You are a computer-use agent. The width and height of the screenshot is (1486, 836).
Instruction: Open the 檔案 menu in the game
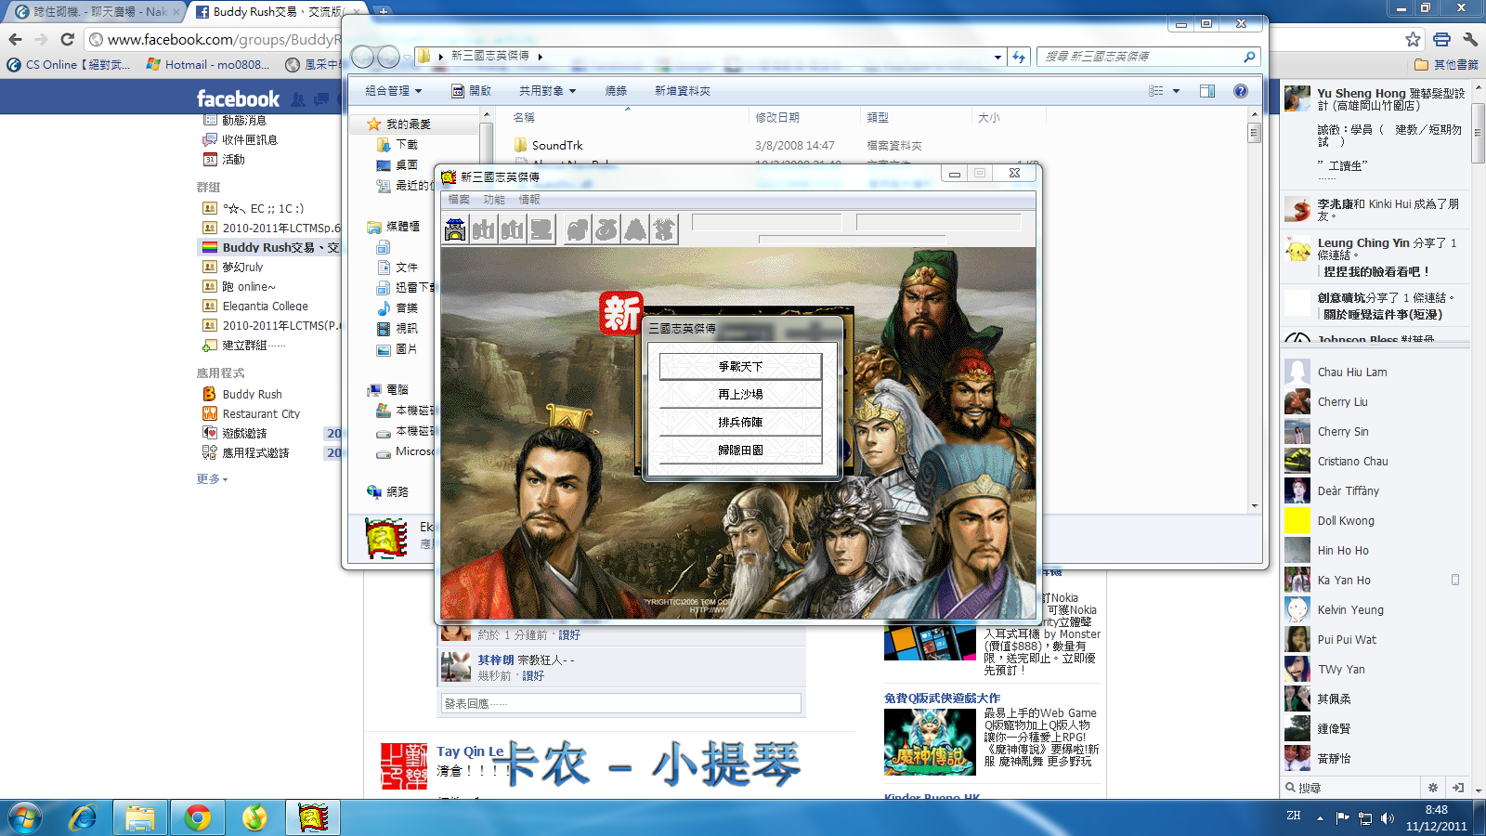point(459,200)
